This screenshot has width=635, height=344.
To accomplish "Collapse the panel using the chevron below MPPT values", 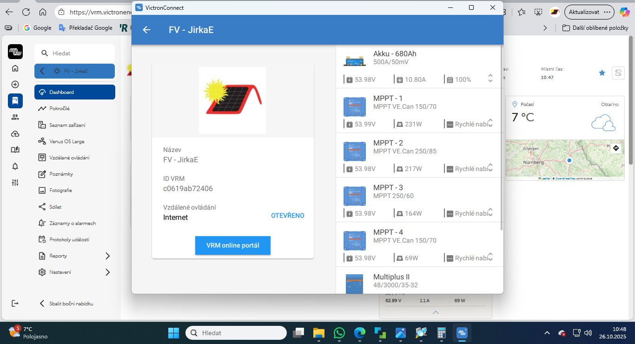I will pyautogui.click(x=436, y=312).
